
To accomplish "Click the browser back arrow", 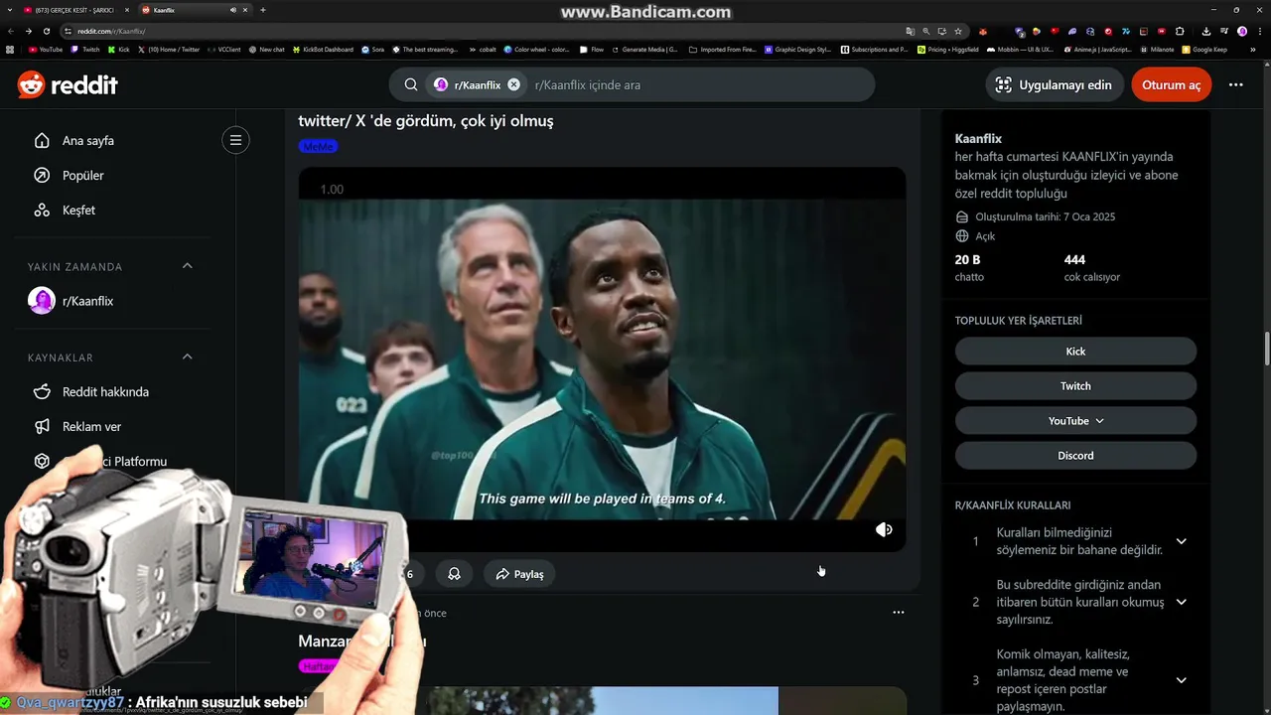I will tap(11, 31).
